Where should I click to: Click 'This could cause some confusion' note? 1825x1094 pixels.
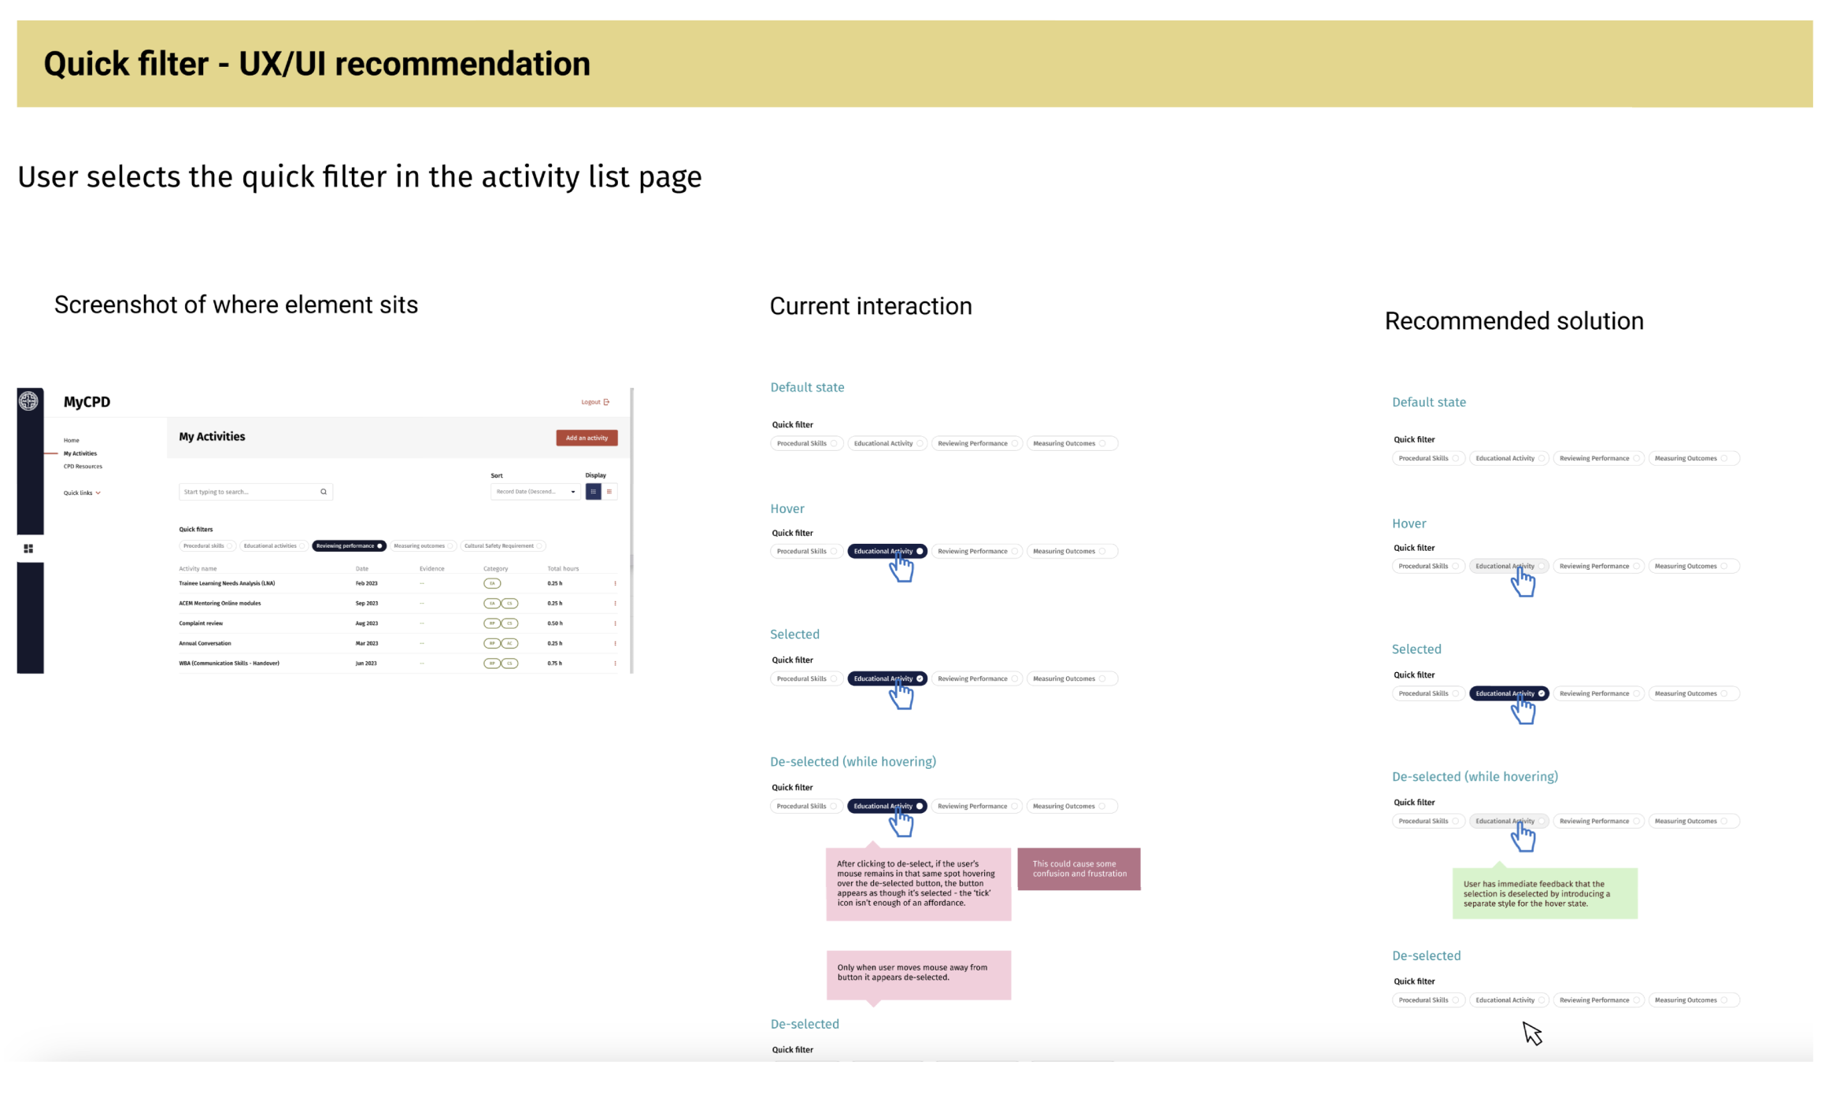coord(1079,869)
